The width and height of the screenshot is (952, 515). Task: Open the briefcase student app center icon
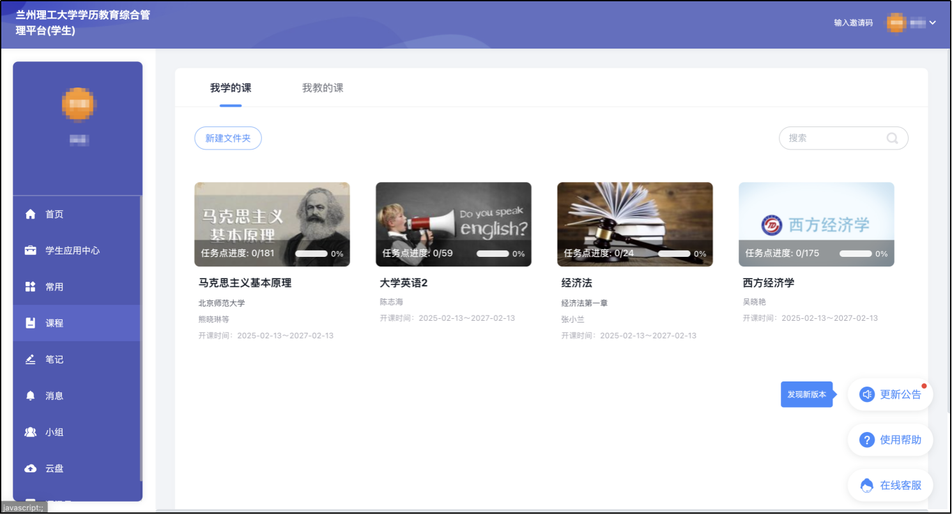tap(30, 250)
